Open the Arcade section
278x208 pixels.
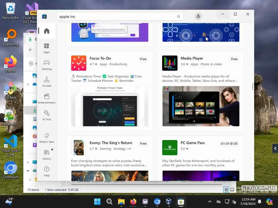pos(47,82)
